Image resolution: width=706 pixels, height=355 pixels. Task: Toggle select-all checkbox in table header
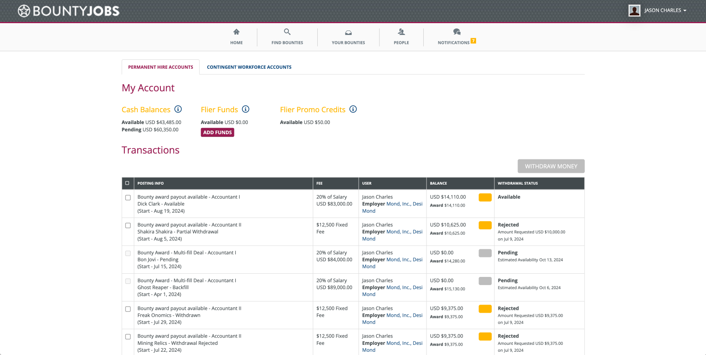[127, 183]
